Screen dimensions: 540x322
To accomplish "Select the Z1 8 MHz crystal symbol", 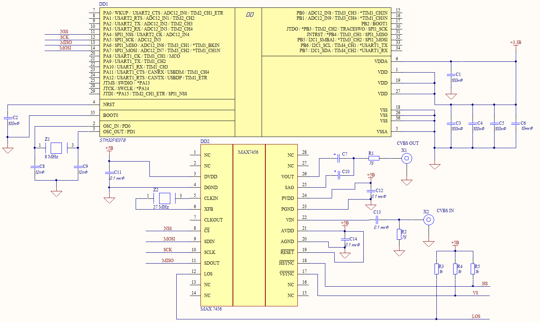I will point(56,148).
